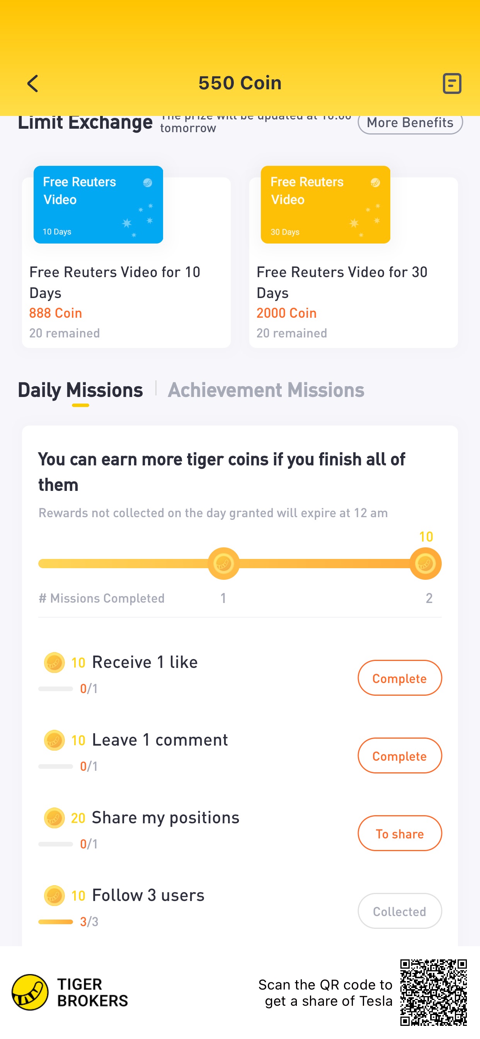Viewport: 480px width, 1039px height.
Task: Tap coin icon beside Receive 1 like
Action: [x=54, y=662]
